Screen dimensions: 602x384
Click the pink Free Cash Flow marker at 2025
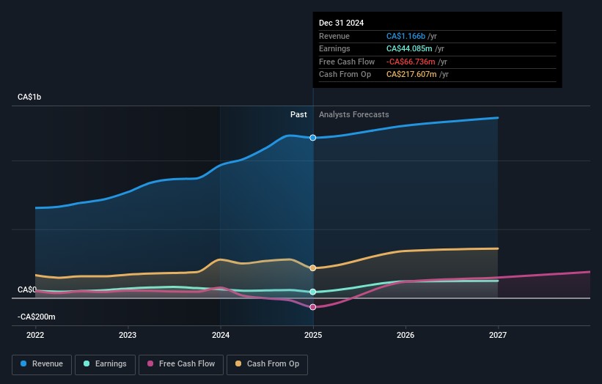pos(313,307)
